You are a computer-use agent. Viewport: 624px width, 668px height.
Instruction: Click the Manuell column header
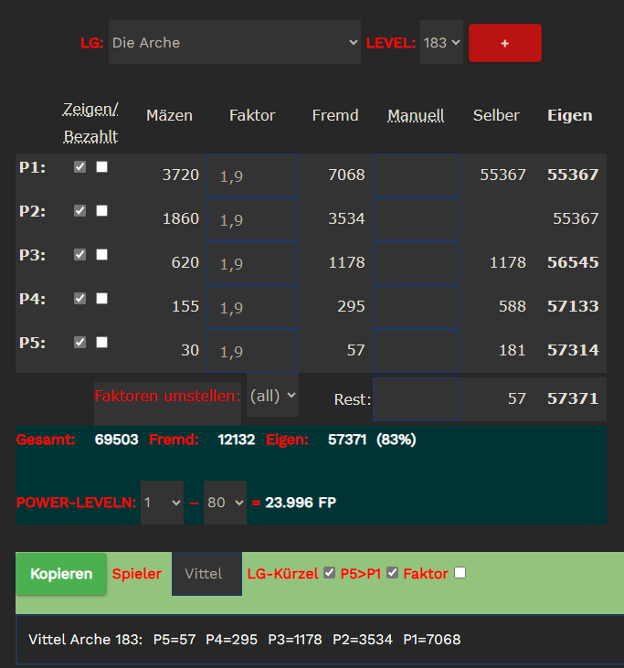click(416, 115)
